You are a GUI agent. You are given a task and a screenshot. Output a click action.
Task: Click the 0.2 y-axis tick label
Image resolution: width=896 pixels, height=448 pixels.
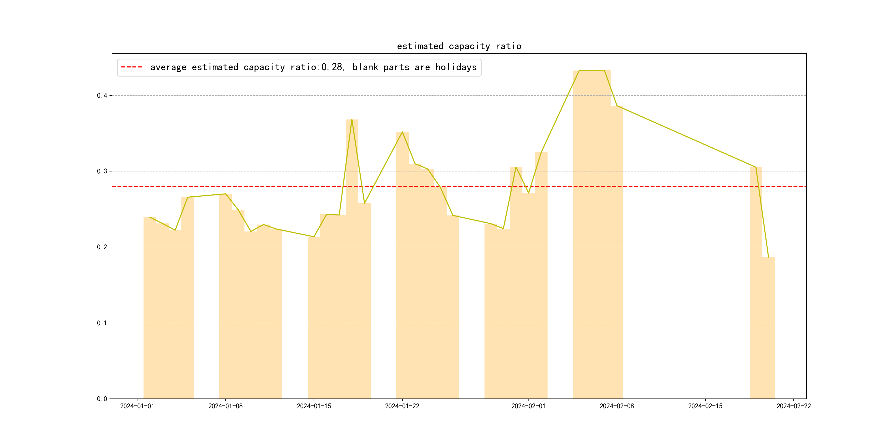tap(102, 247)
